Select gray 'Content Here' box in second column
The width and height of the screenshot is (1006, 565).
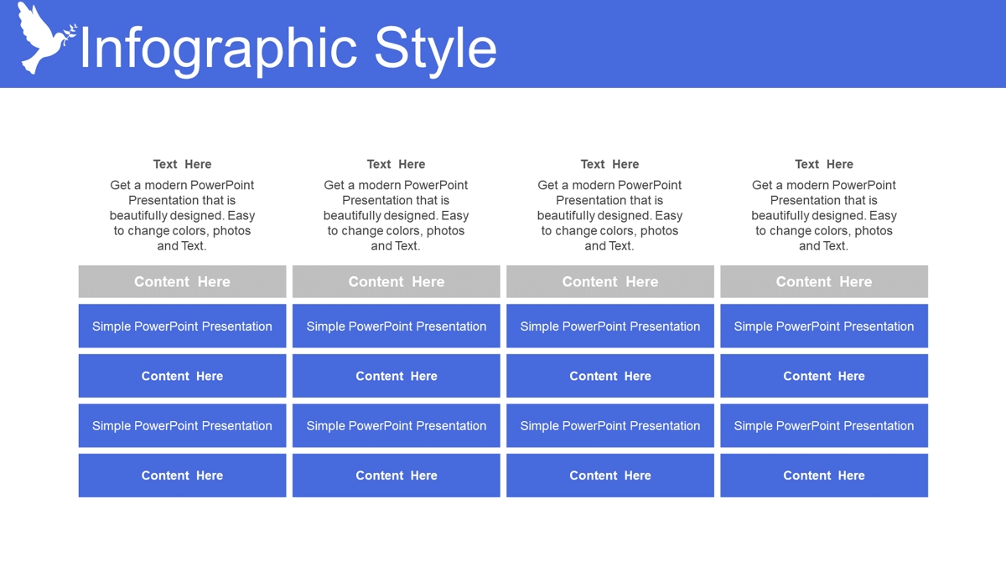tap(396, 281)
